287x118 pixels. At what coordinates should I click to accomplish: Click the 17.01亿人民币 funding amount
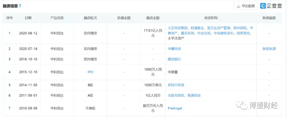[153, 33]
